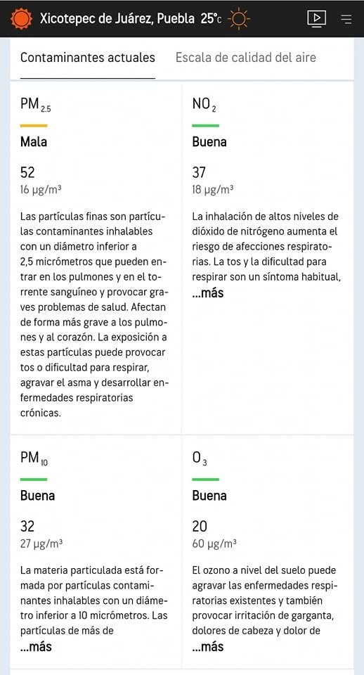Screen dimensions: 364x675
Task: Click the PM10 Buena status label
Action: click(37, 496)
